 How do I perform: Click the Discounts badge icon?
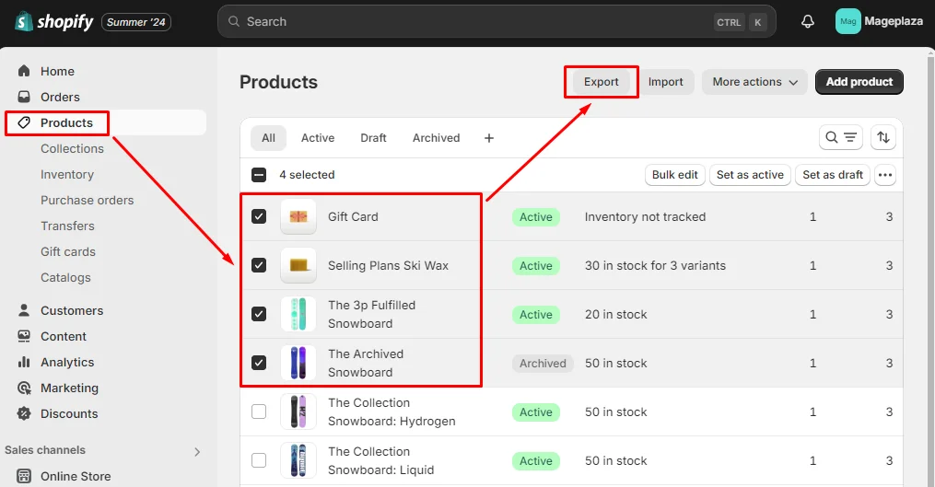click(24, 413)
